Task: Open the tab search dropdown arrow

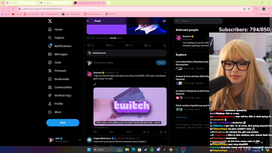Action: coord(3,3)
